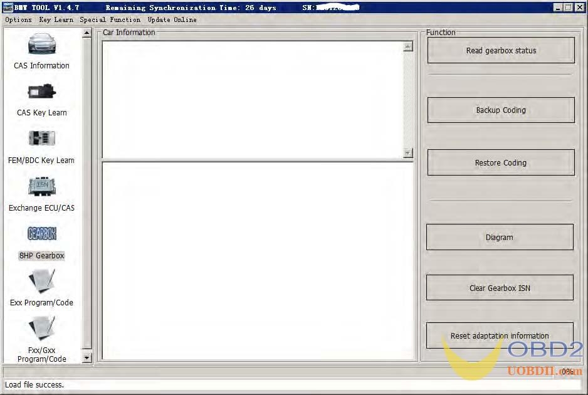The height and width of the screenshot is (395, 588).
Task: Open the Exx Program/Code icon
Action: (42, 282)
